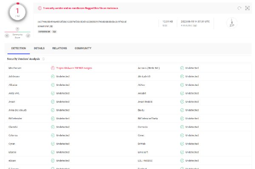Click the contains-pe tag
The height and width of the screenshot is (169, 255).
coord(44,31)
